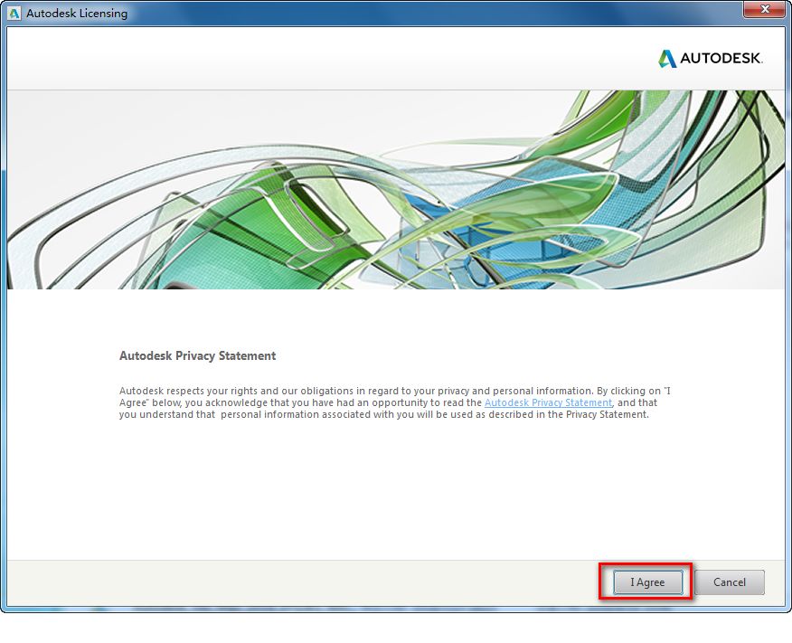Click the AUTODESK wordmark in the header

point(721,59)
